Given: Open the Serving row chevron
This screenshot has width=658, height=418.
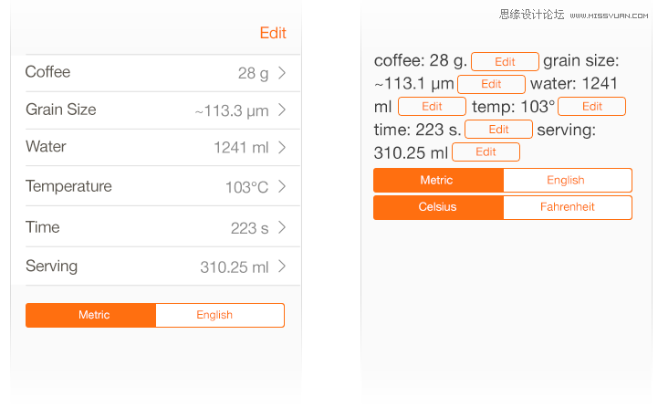Looking at the screenshot, I should pyautogui.click(x=282, y=266).
